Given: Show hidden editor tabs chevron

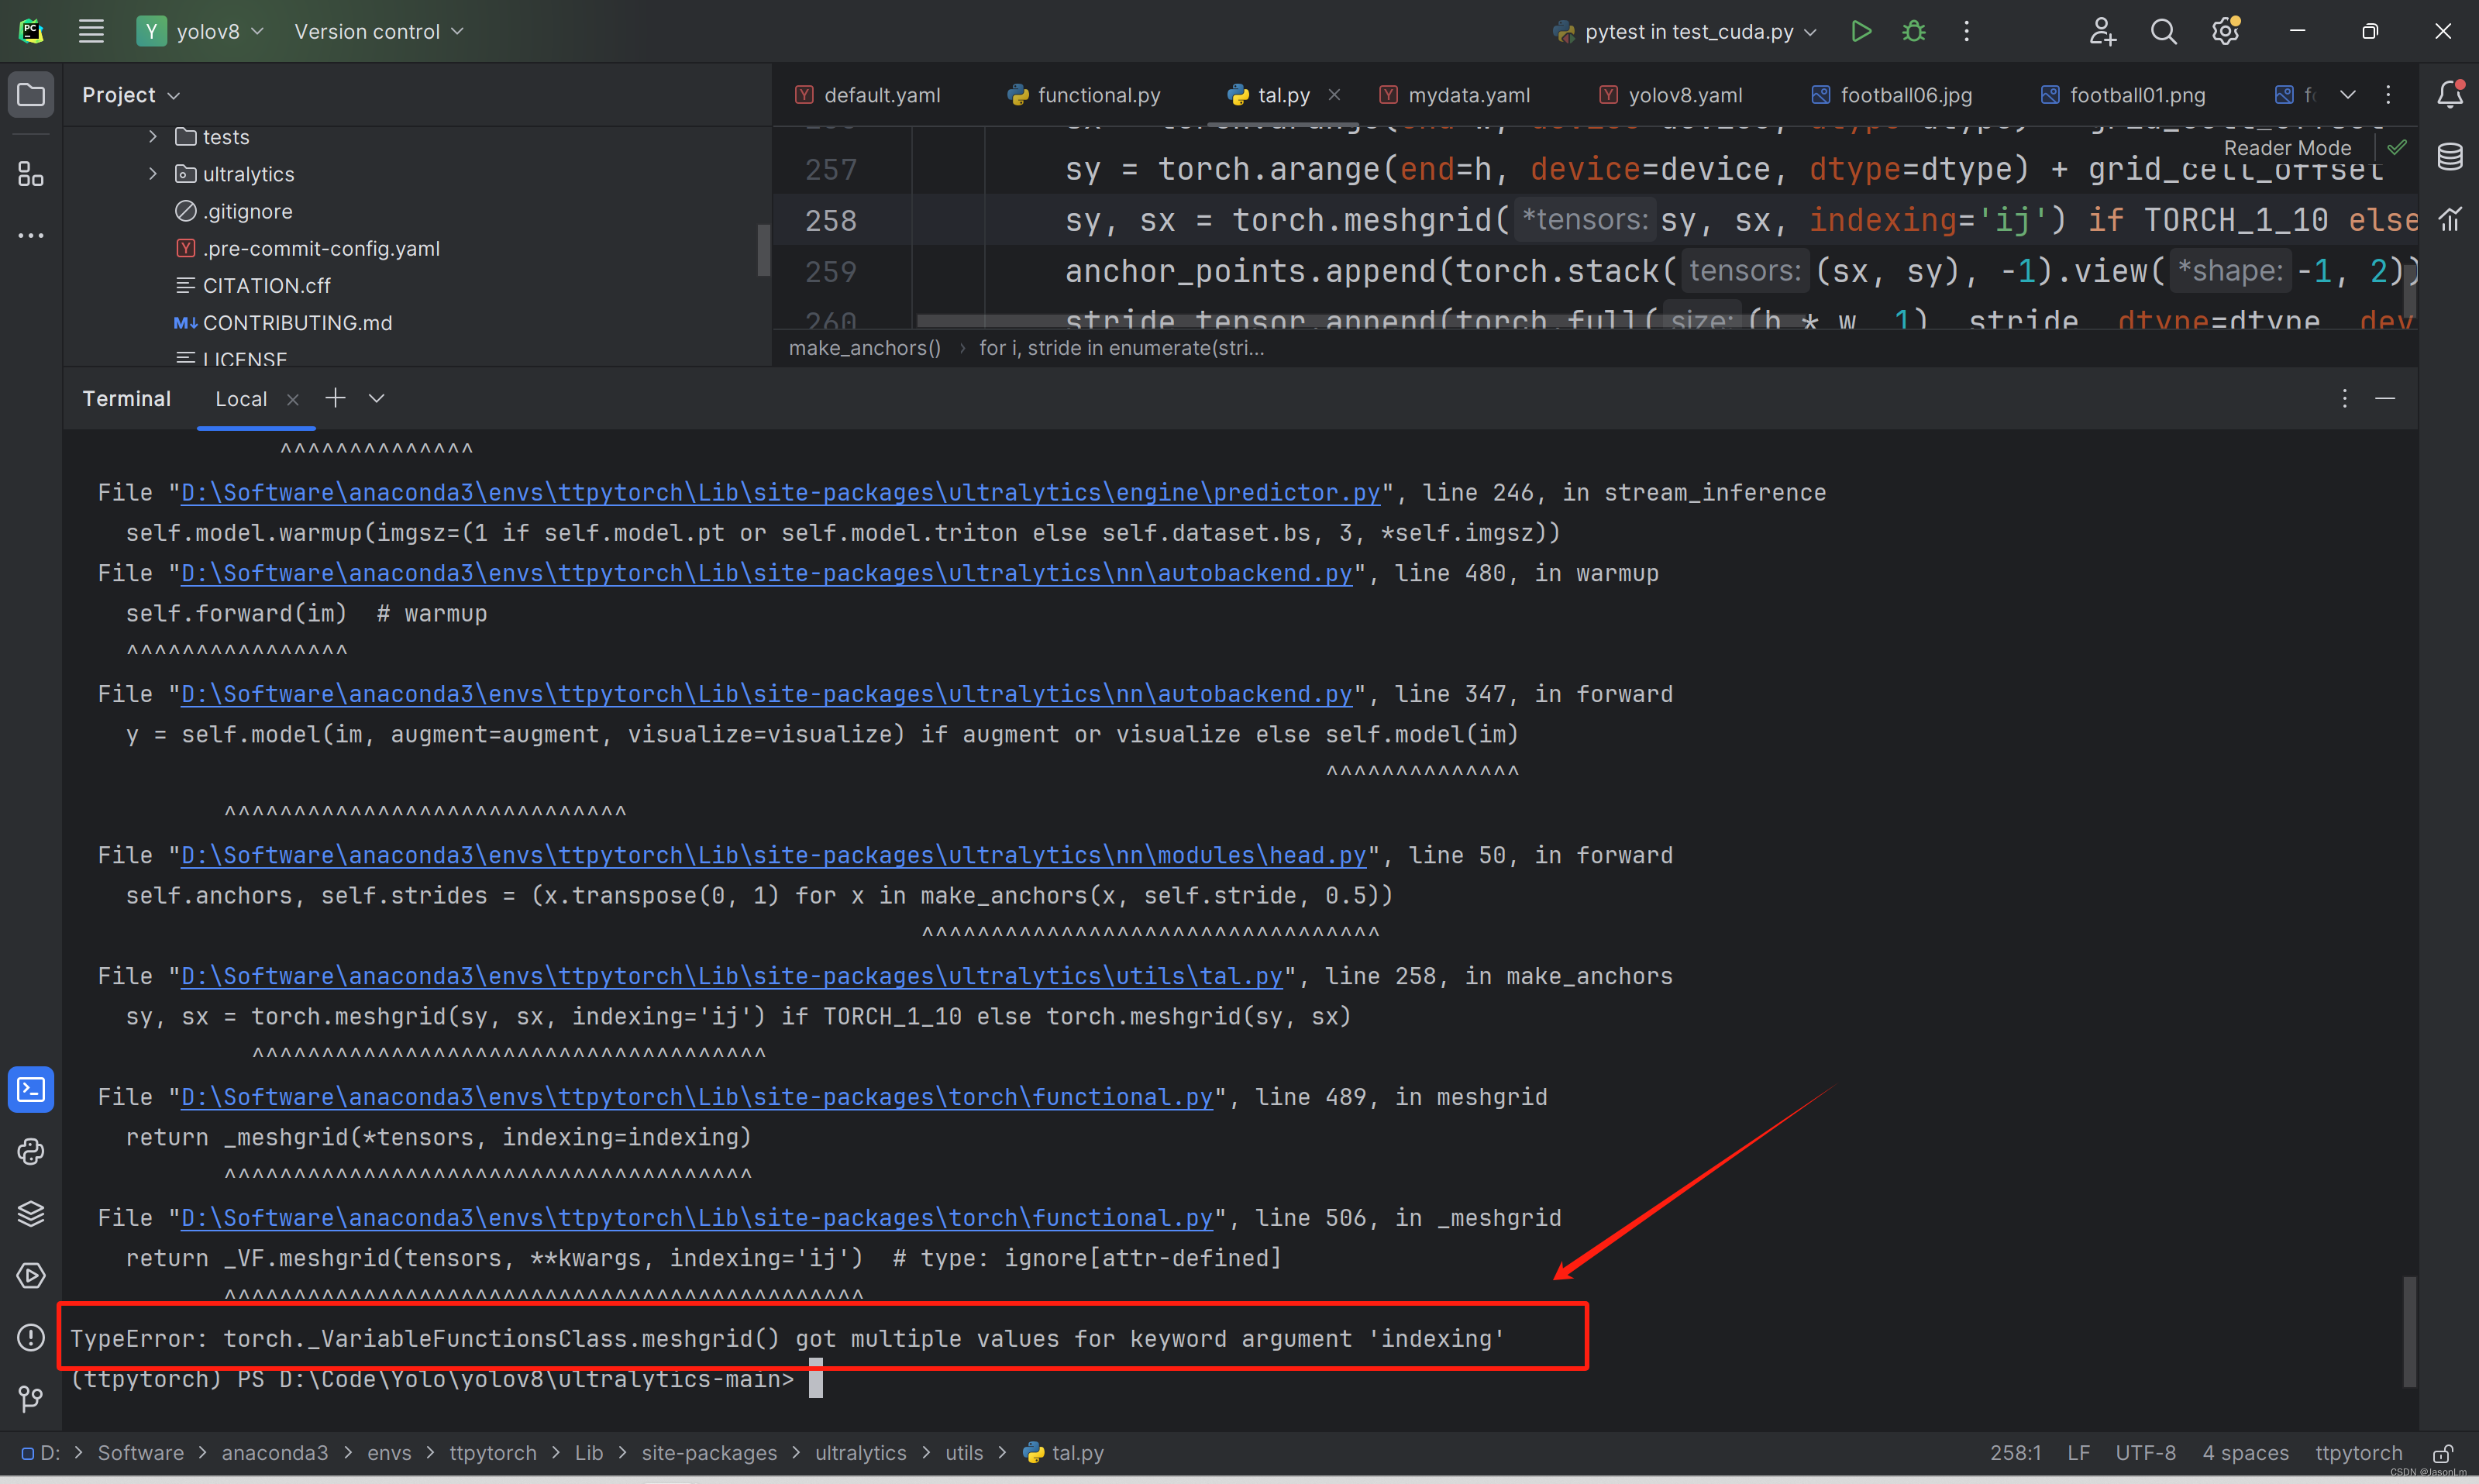Looking at the screenshot, I should [x=2348, y=94].
